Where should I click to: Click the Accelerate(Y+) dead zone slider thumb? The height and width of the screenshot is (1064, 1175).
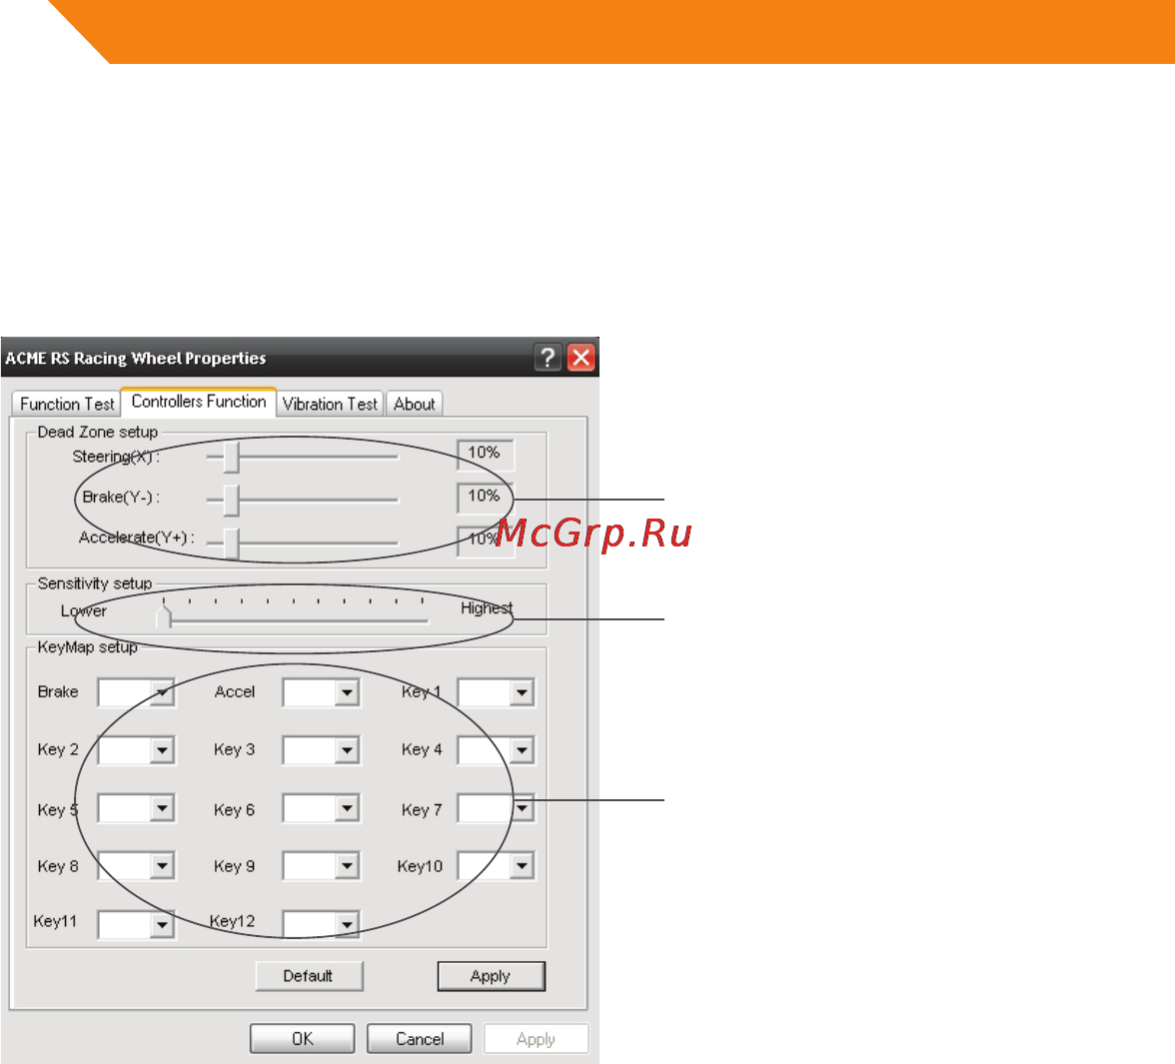coord(232,542)
